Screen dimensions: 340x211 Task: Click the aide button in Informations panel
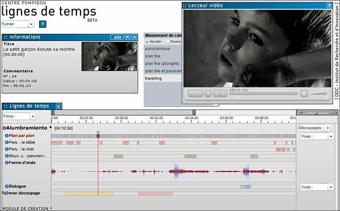(x=117, y=37)
